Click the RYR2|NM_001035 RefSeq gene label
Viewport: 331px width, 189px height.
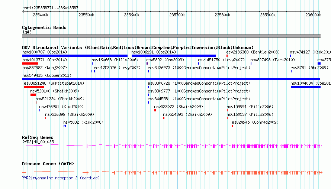coord(38,142)
